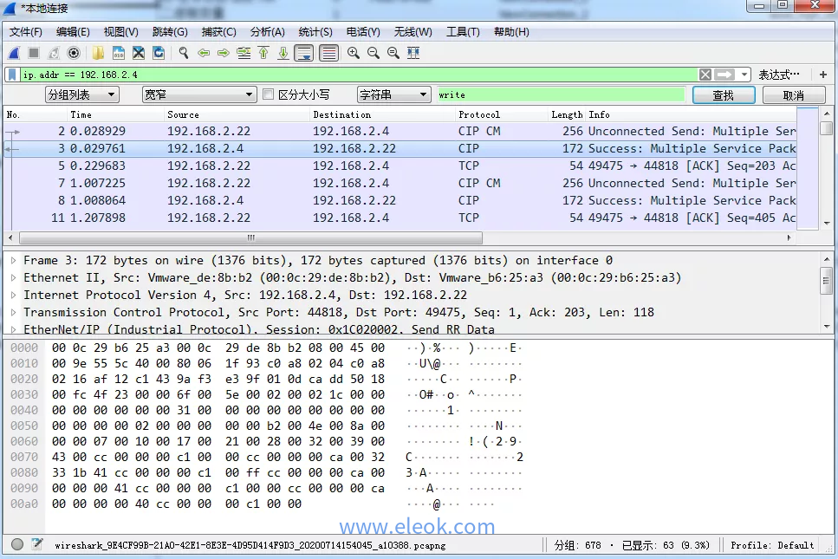Click the resize columns icon
Screen dimensions: 838x559
pos(413,53)
